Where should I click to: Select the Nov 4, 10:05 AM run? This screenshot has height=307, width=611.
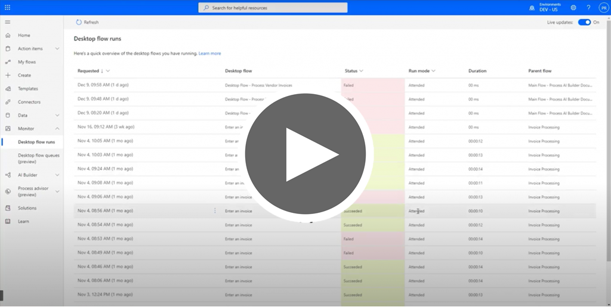click(x=335, y=141)
